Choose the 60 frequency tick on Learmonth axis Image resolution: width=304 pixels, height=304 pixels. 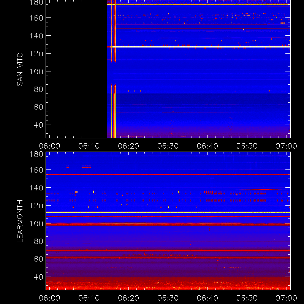[38, 259]
